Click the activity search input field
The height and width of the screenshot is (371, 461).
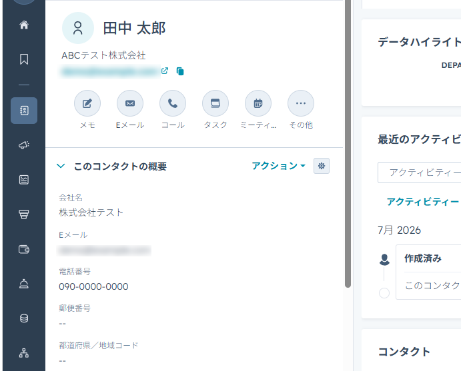[419, 173]
